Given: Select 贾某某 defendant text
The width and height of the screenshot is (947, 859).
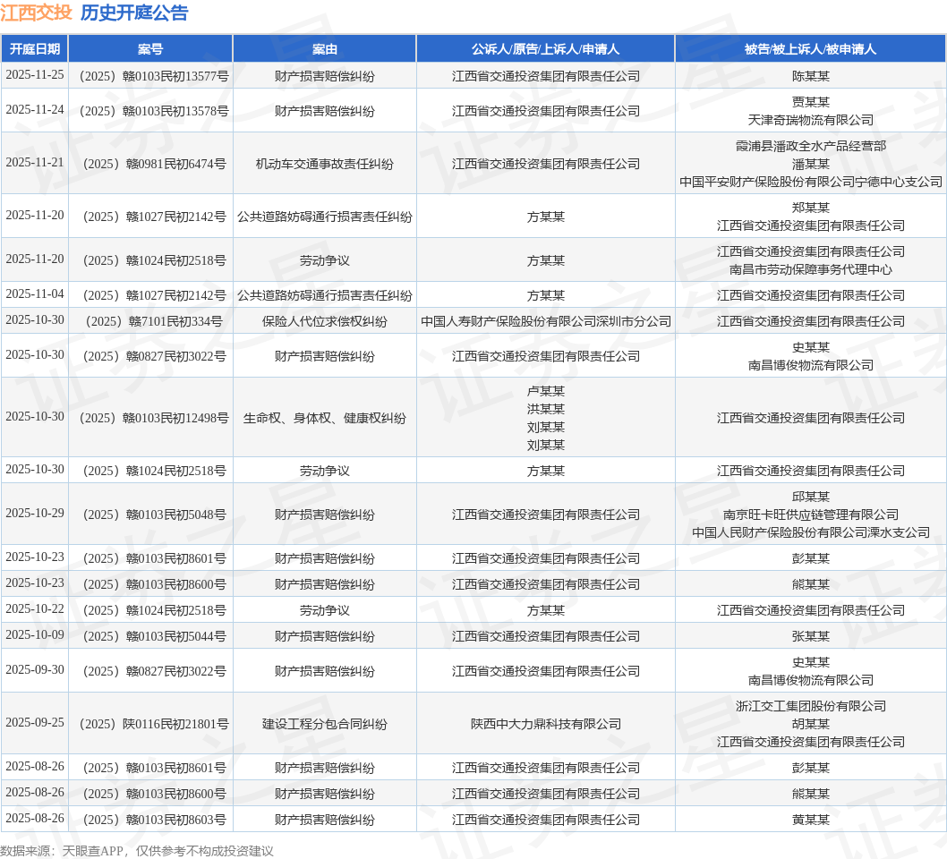Looking at the screenshot, I should (x=811, y=102).
